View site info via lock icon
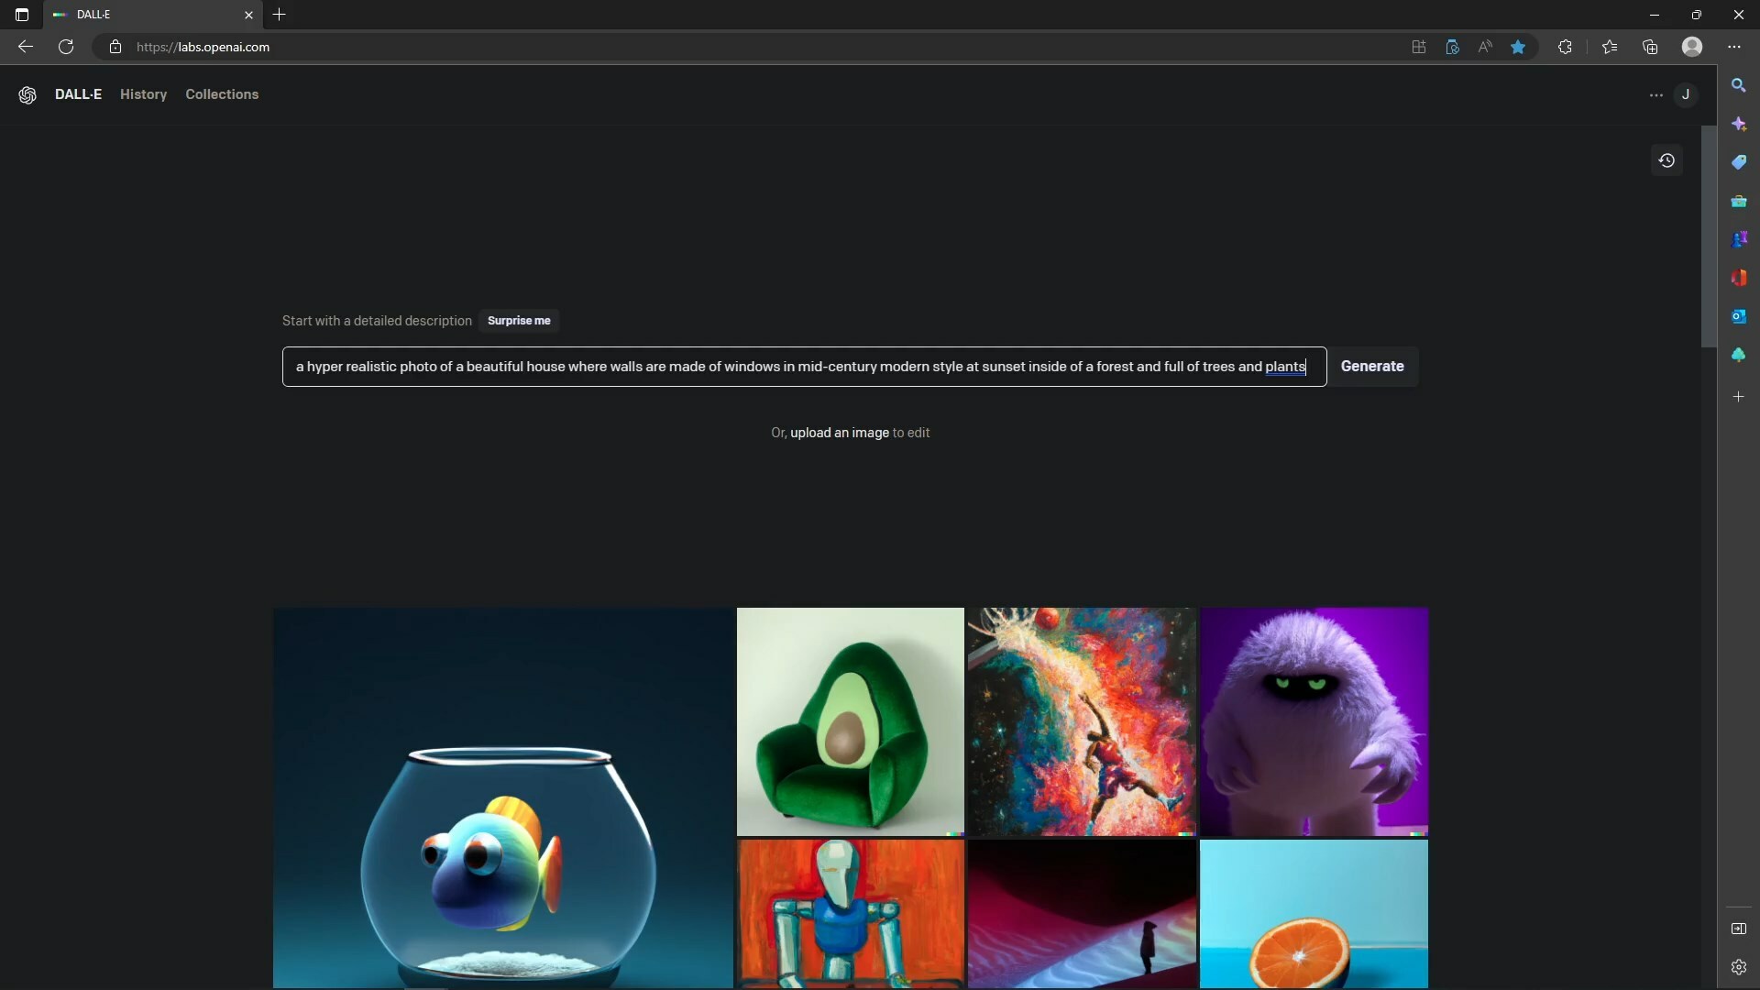This screenshot has height=990, width=1760. tap(115, 47)
